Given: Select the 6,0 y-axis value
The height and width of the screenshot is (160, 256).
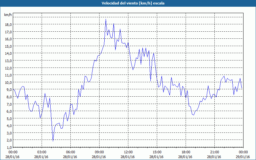Looking at the screenshot, I should pos(9,111).
